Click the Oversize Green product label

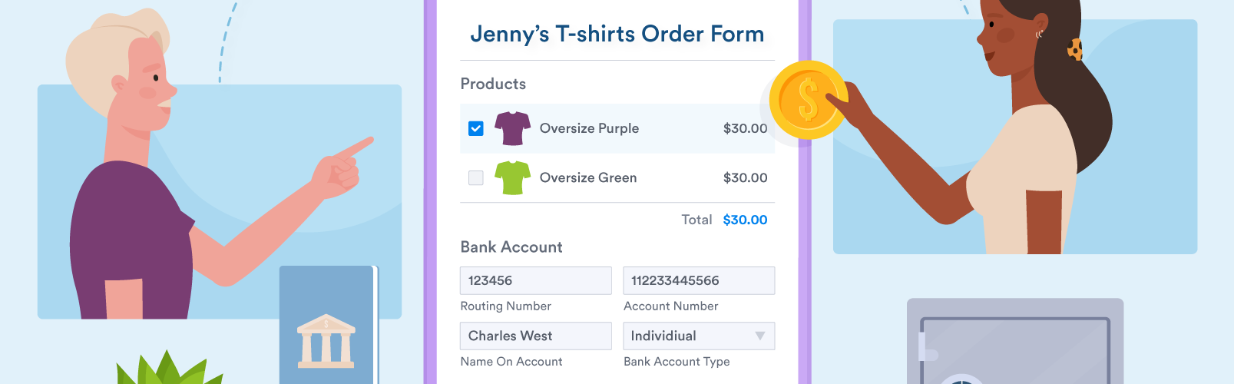(x=588, y=177)
